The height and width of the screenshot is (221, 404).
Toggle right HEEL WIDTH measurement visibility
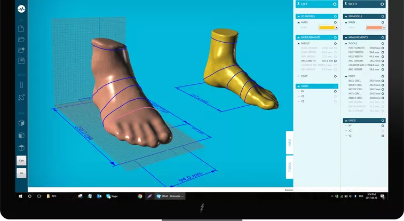coord(383,57)
